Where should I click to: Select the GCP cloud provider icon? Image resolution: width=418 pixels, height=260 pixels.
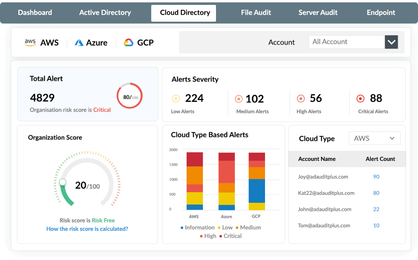coord(128,42)
